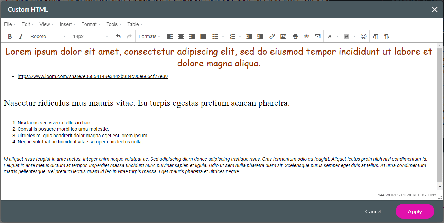
Task: Click the pink Apply button
Action: pos(415,211)
